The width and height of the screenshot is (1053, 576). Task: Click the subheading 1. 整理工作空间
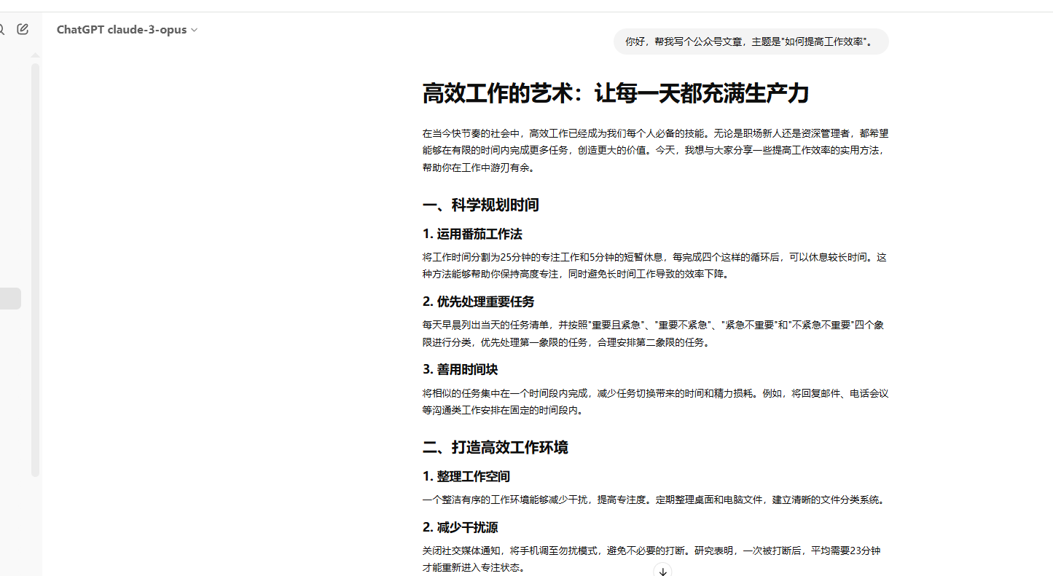pos(466,476)
